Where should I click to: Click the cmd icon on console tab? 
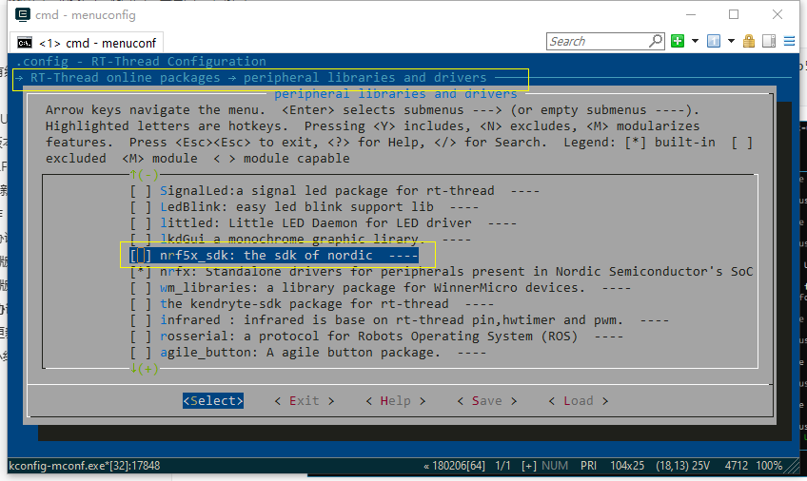point(25,43)
